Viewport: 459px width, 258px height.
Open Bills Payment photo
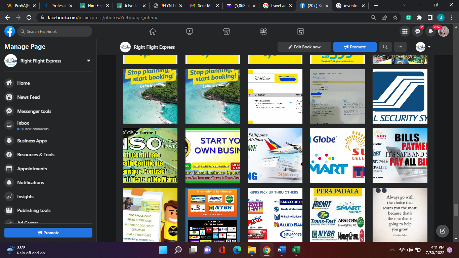400,156
